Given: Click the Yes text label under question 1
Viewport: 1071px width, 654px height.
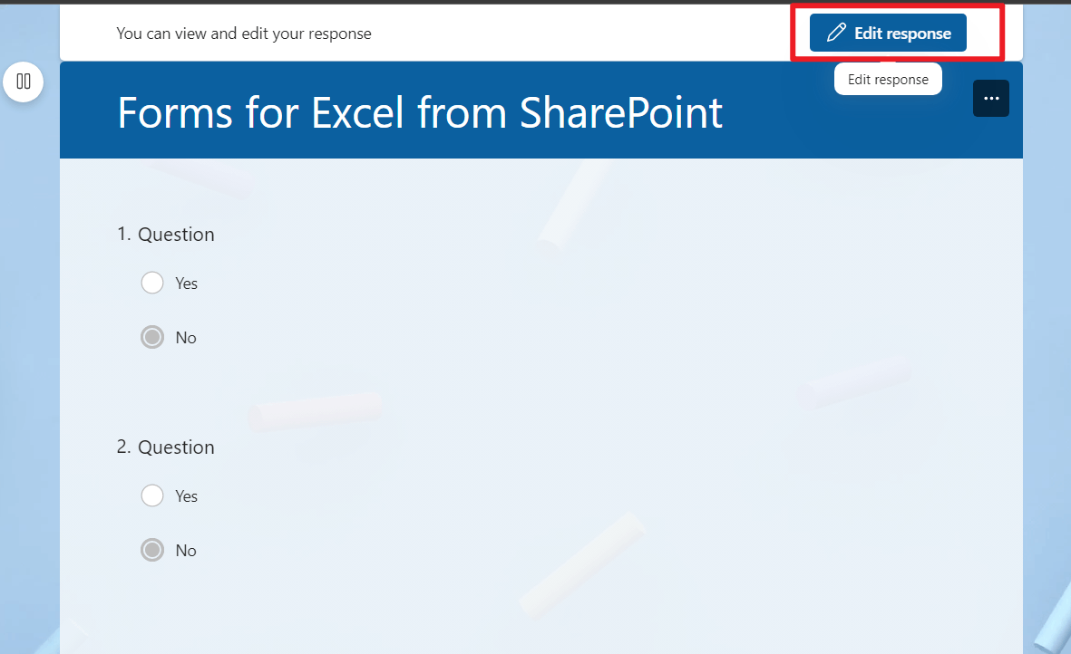Looking at the screenshot, I should [x=187, y=283].
